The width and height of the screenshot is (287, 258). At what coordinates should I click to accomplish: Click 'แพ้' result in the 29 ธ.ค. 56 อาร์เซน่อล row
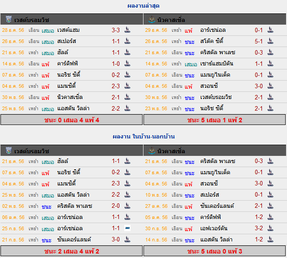point(189,30)
